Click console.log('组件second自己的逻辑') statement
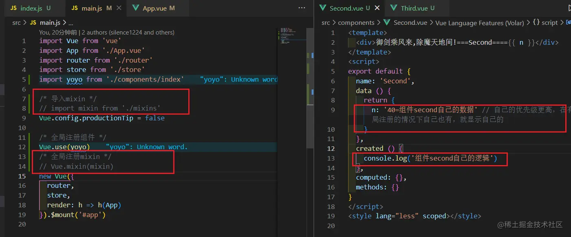 click(430, 158)
